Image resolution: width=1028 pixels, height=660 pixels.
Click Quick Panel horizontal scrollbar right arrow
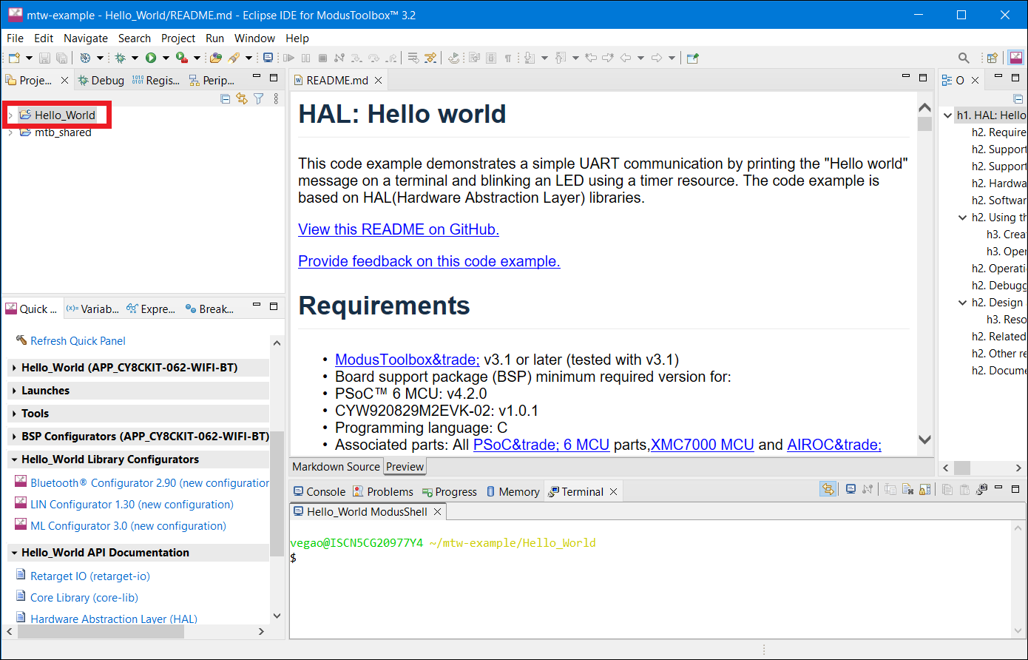coord(261,631)
